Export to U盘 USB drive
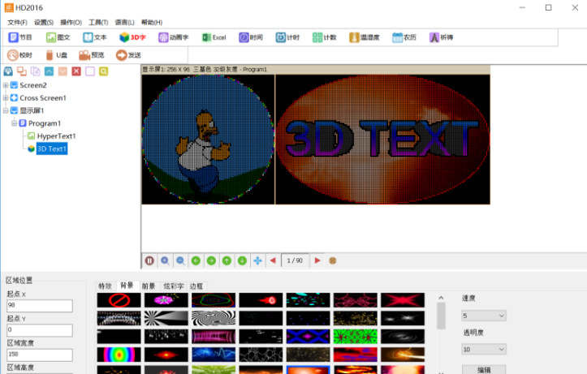This screenshot has height=374, width=587. 57,55
